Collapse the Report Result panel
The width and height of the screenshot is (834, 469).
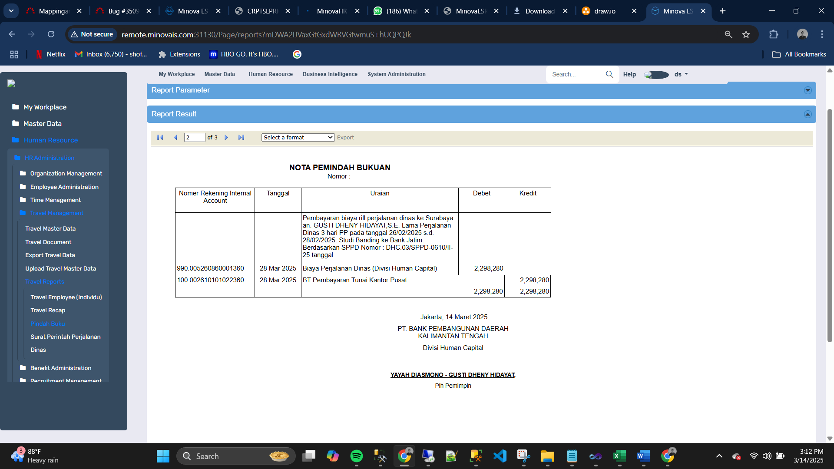(808, 114)
